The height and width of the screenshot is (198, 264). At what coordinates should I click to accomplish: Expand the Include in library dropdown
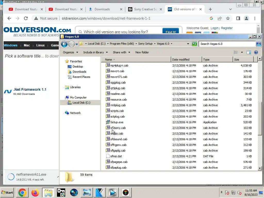[x=95, y=52]
